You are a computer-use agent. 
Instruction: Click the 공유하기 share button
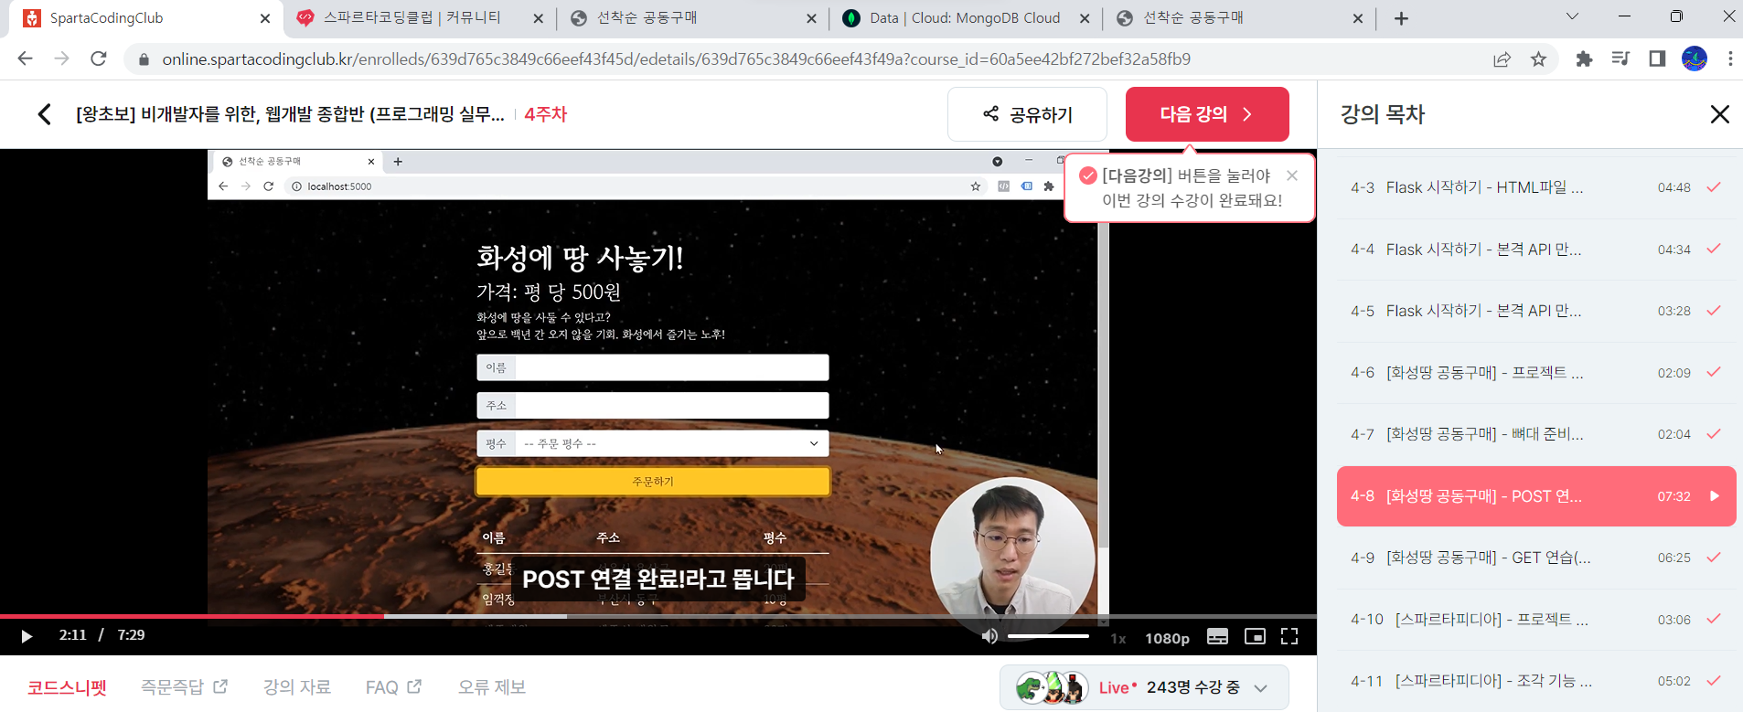pyautogui.click(x=1027, y=114)
